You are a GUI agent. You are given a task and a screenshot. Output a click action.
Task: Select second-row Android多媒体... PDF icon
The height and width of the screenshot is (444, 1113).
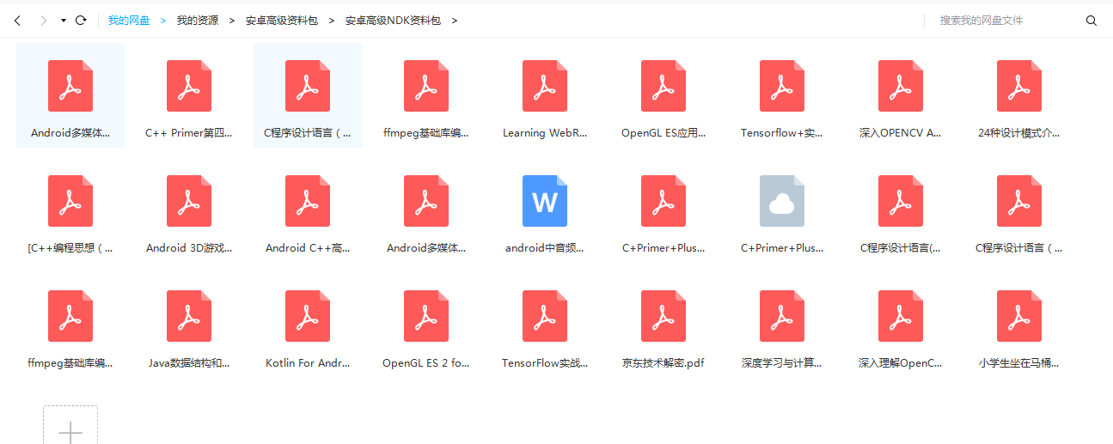tap(426, 201)
